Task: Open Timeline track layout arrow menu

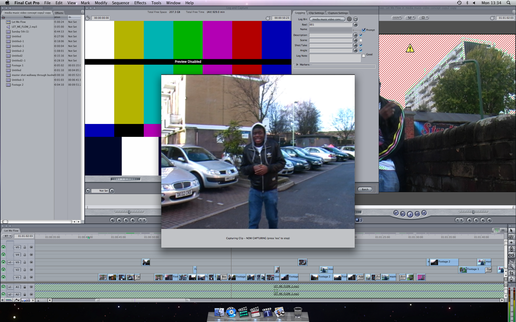Action: pos(33,300)
